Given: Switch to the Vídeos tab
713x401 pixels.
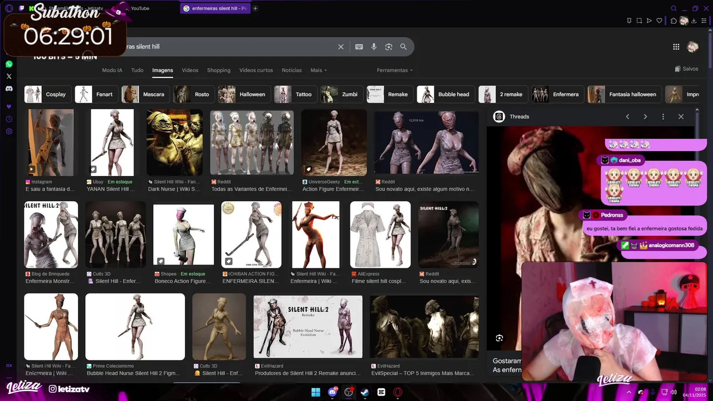Looking at the screenshot, I should [x=190, y=70].
